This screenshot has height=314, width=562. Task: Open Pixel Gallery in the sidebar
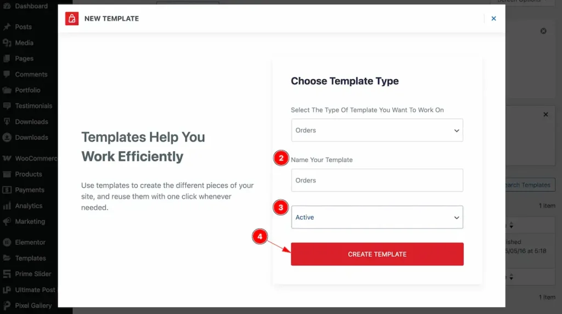coord(33,306)
